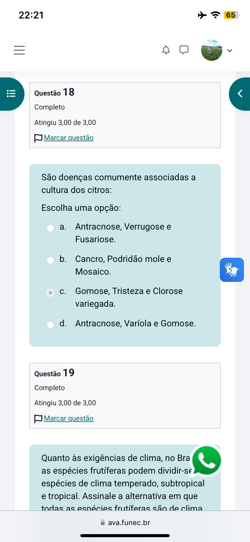Select option a, Antracnose, Verrugose e Fusariose

coord(50,228)
